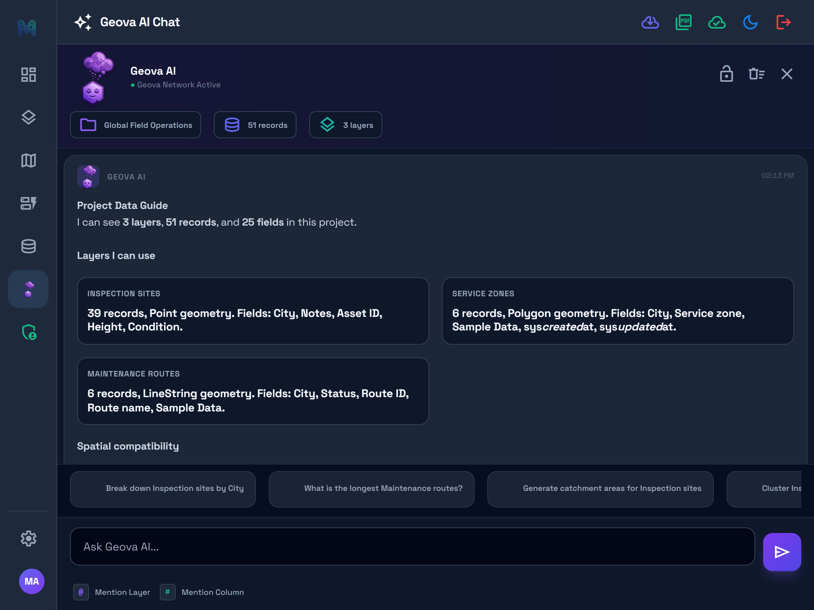The image size is (814, 610).
Task: Open the shield user icon in sidebar
Action: click(x=29, y=332)
